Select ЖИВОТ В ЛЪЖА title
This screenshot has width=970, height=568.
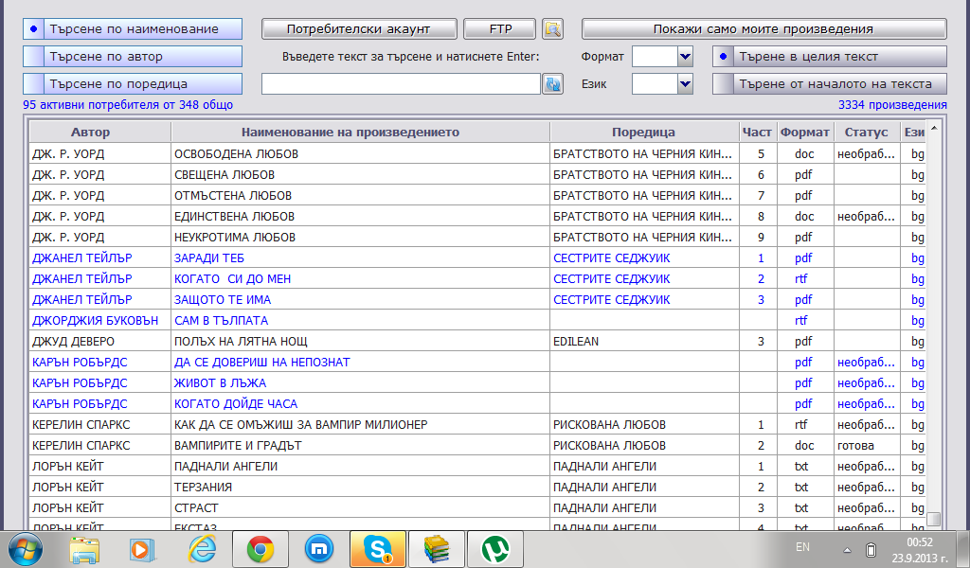220,383
